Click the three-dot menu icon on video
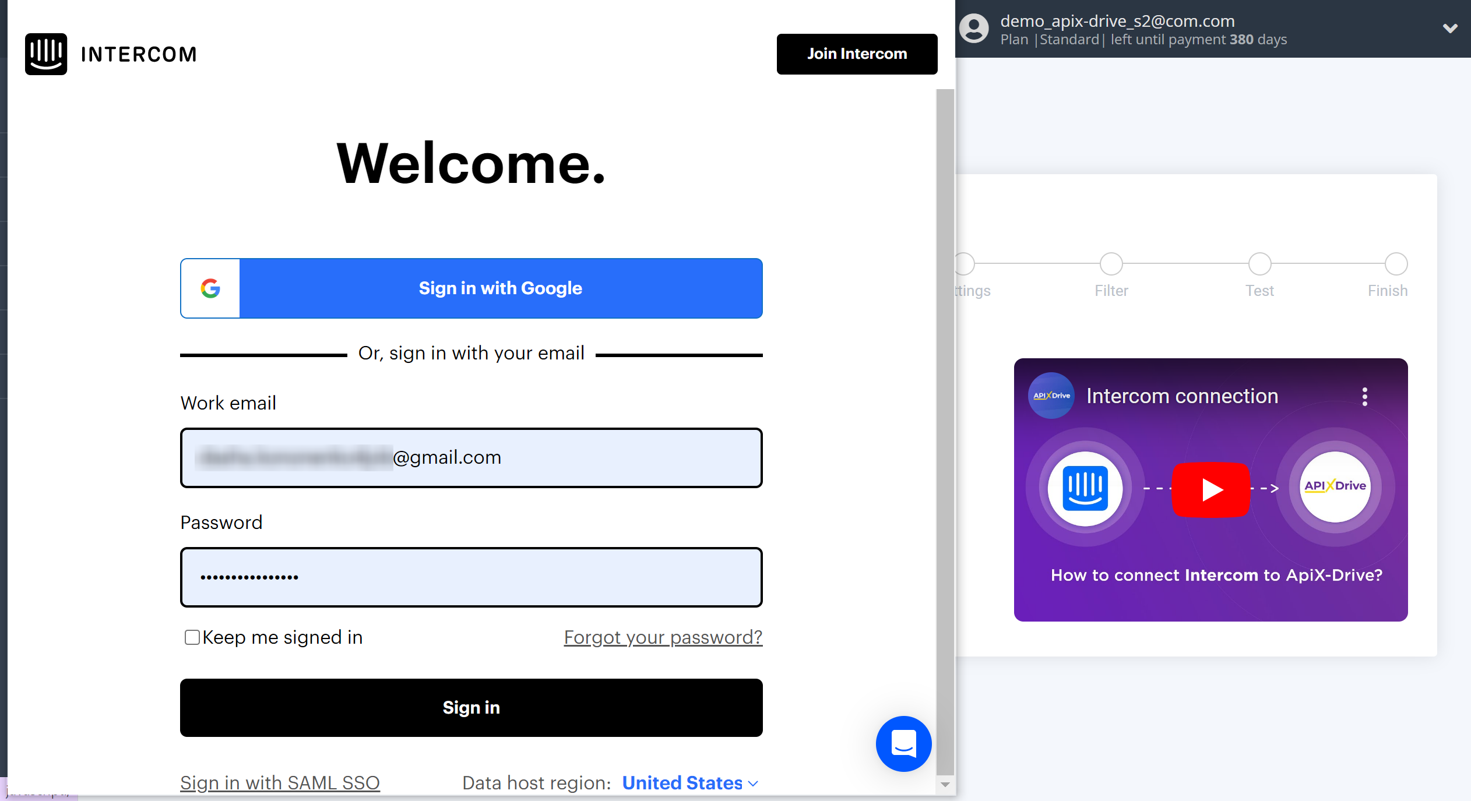The height and width of the screenshot is (801, 1471). click(x=1366, y=397)
